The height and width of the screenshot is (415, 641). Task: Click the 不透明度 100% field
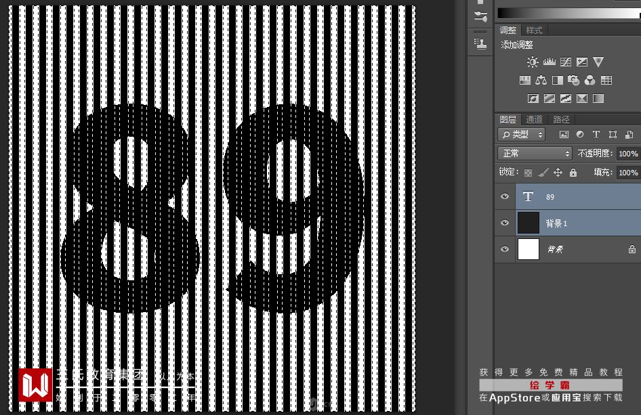[628, 154]
